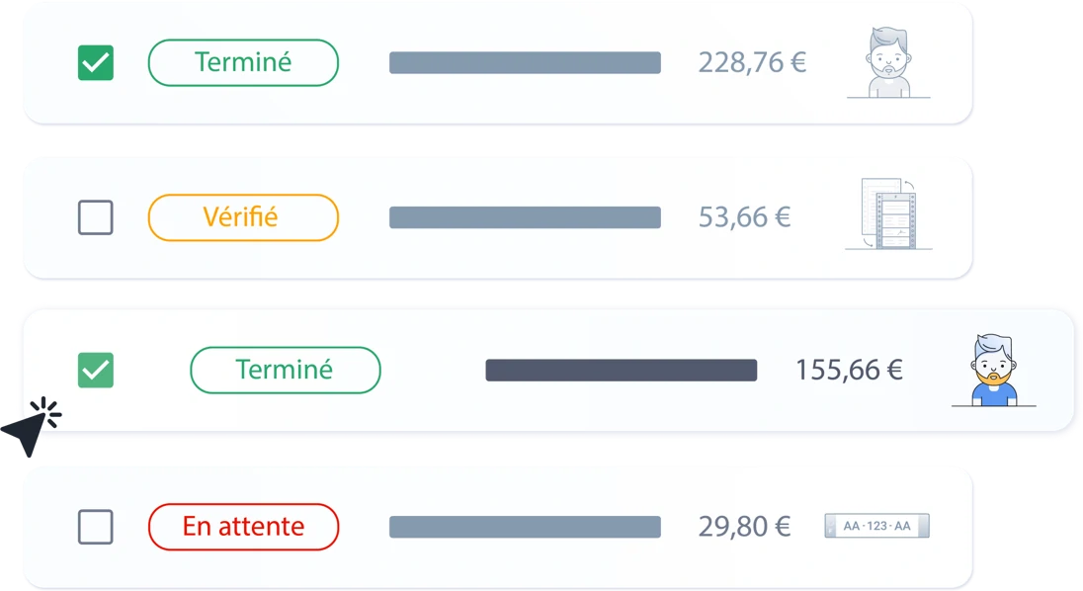Uncheck the checkbox on the 228,76 € row

tap(95, 63)
